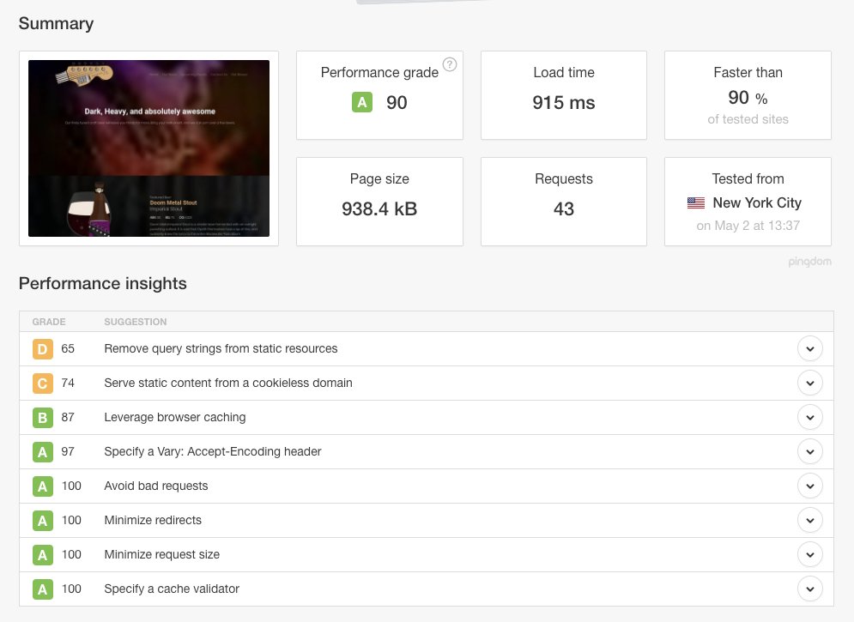Image resolution: width=854 pixels, height=622 pixels.
Task: Click the GRADE column header
Action: 49,322
